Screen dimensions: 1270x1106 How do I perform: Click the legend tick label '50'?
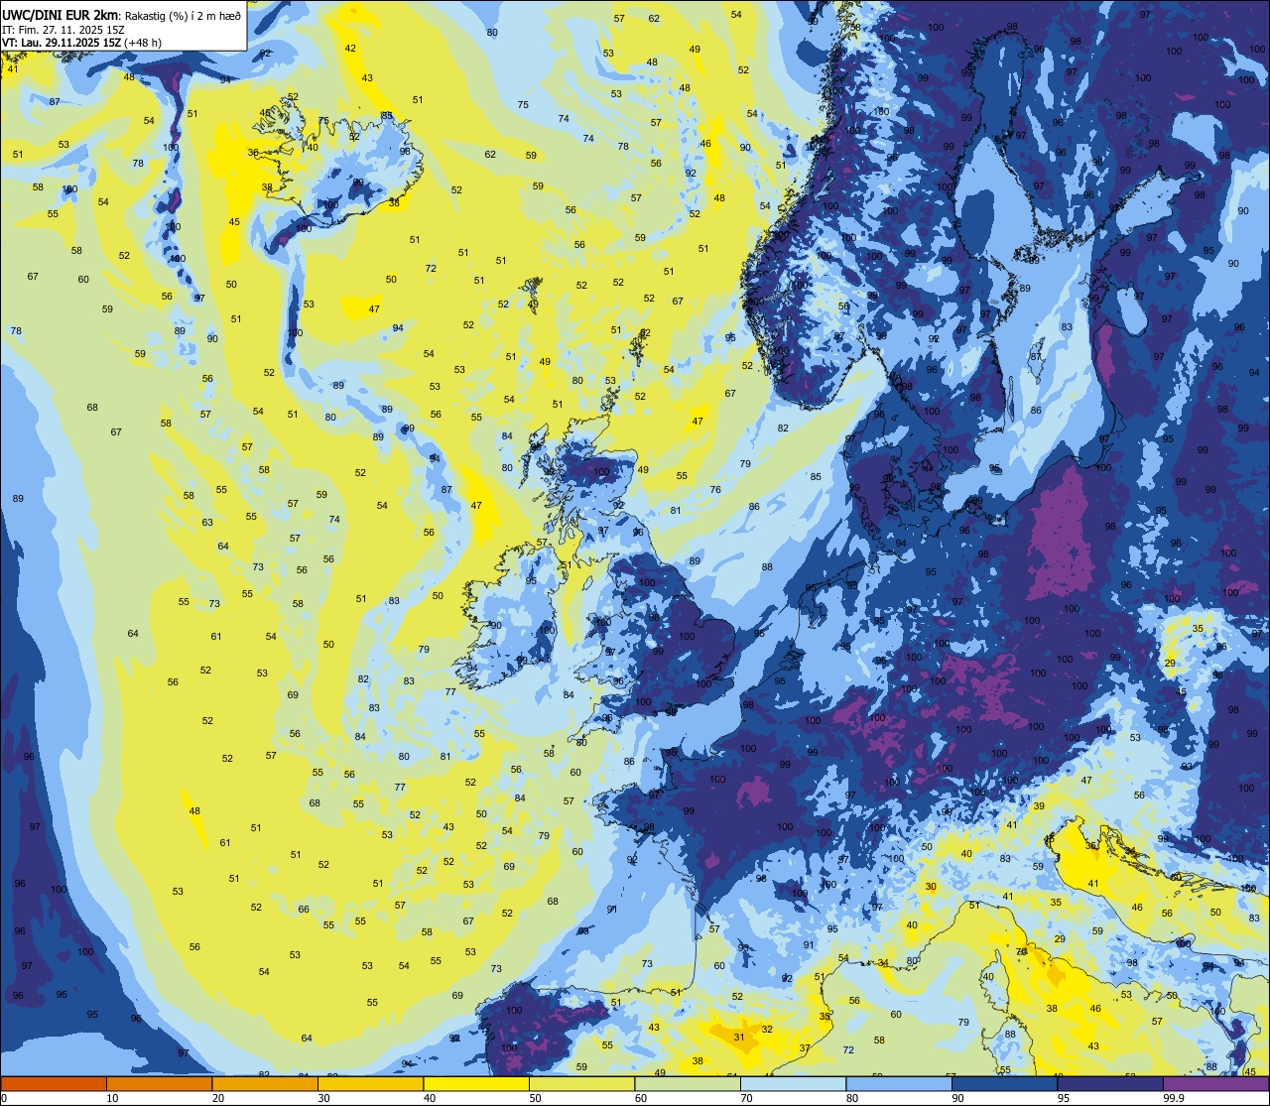coord(535,1098)
